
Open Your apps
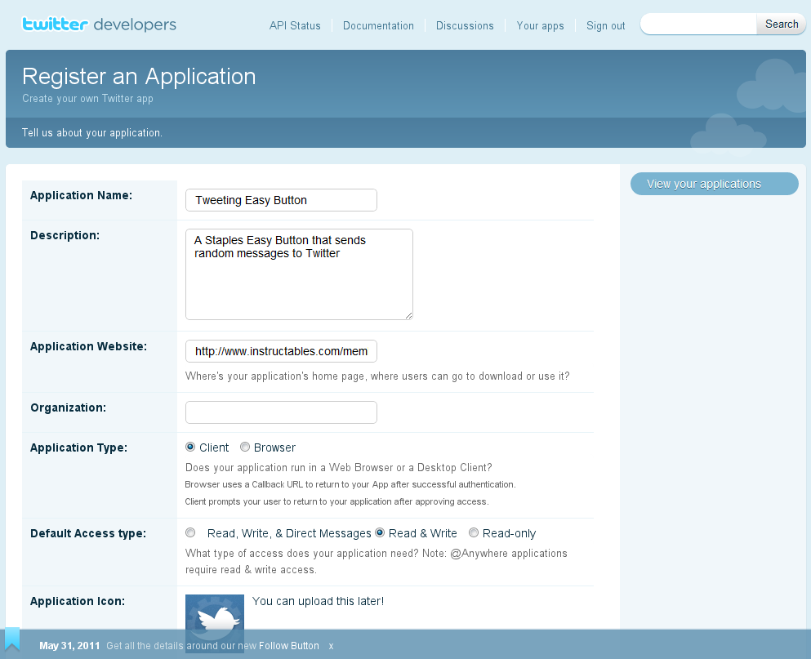[x=540, y=26]
